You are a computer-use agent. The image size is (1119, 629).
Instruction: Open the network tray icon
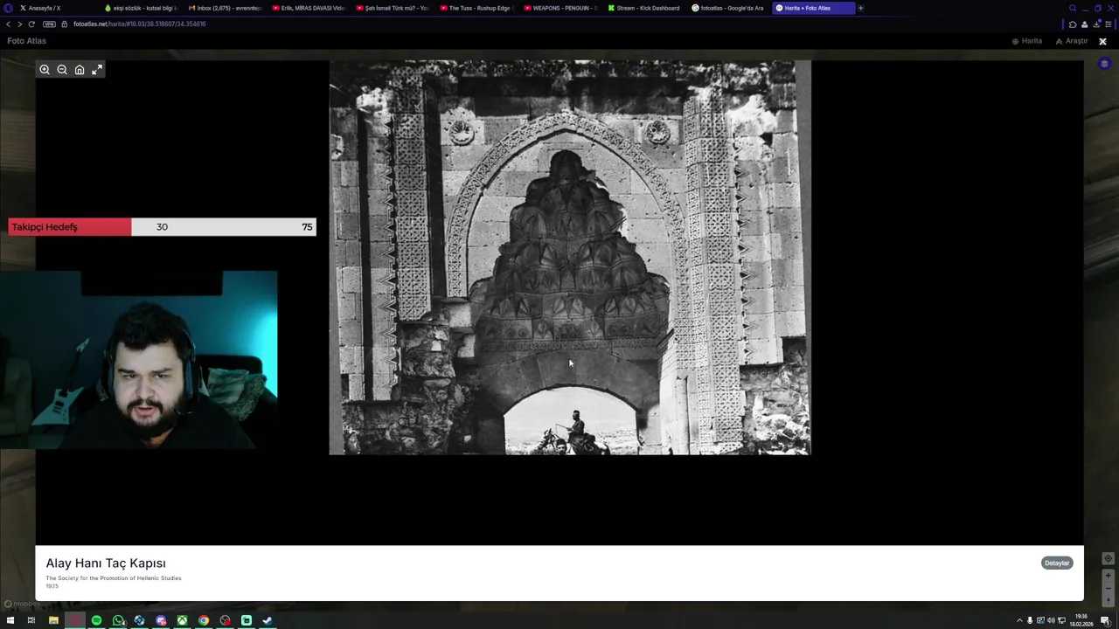1061,620
